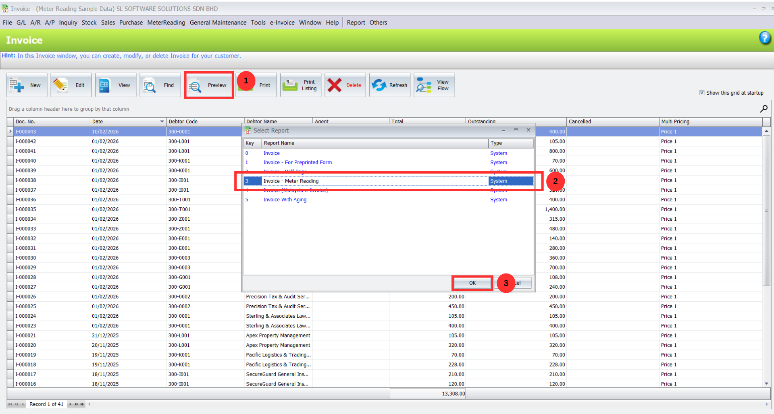Open the e-Invoice menu

pyautogui.click(x=282, y=23)
